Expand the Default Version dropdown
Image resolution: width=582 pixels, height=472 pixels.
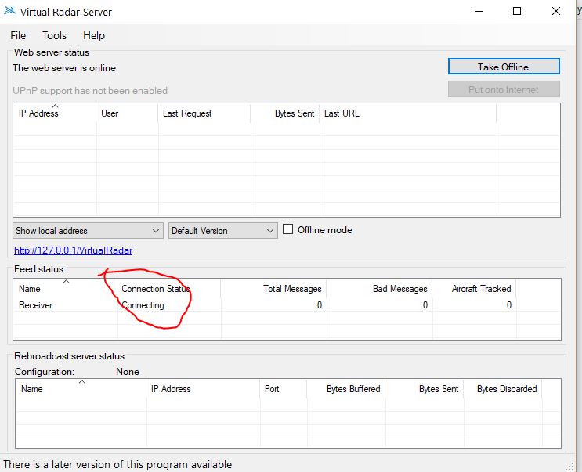pos(223,231)
